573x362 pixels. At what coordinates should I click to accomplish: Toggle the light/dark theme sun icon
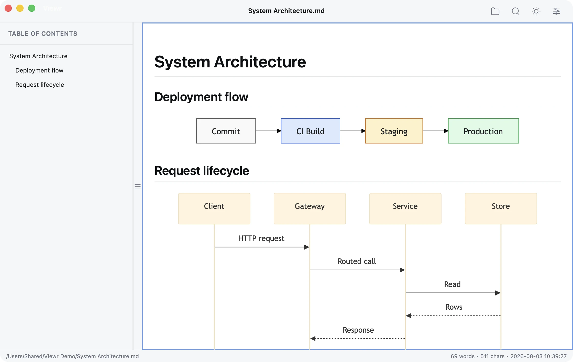click(536, 11)
